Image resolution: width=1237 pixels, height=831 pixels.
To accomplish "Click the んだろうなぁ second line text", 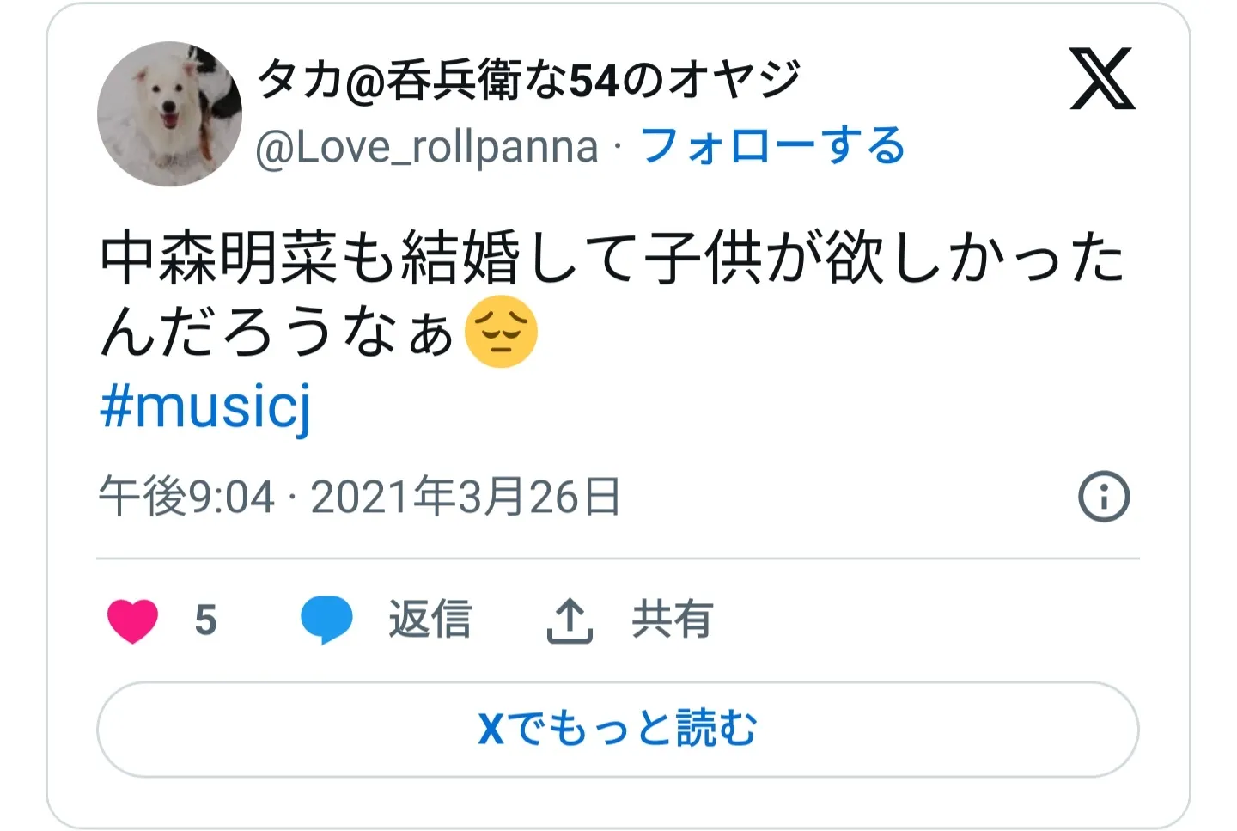I will tap(277, 333).
